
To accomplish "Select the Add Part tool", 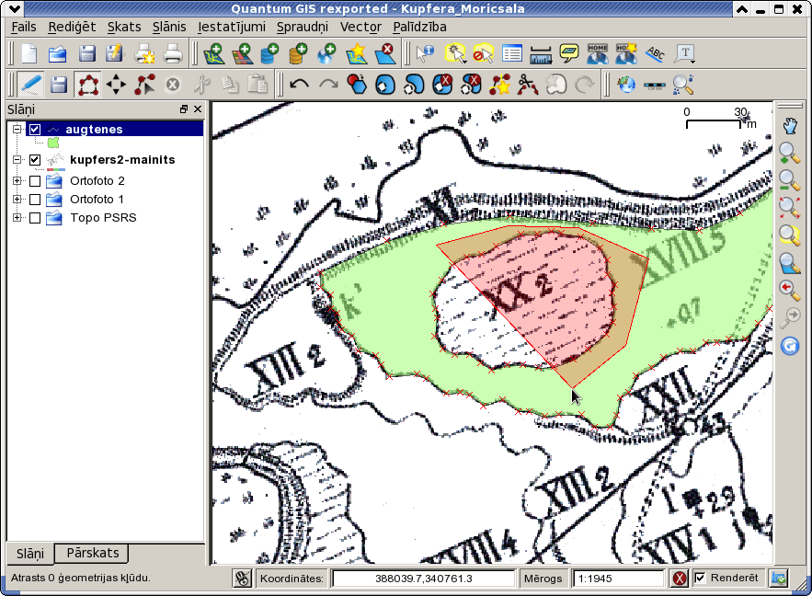I will pos(414,85).
